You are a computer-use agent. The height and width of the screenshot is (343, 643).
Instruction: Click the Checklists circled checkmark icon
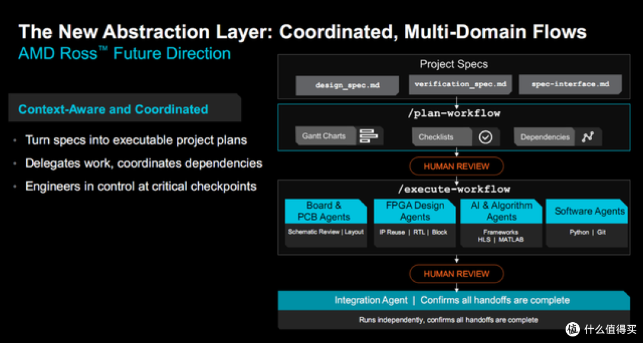[x=486, y=137]
